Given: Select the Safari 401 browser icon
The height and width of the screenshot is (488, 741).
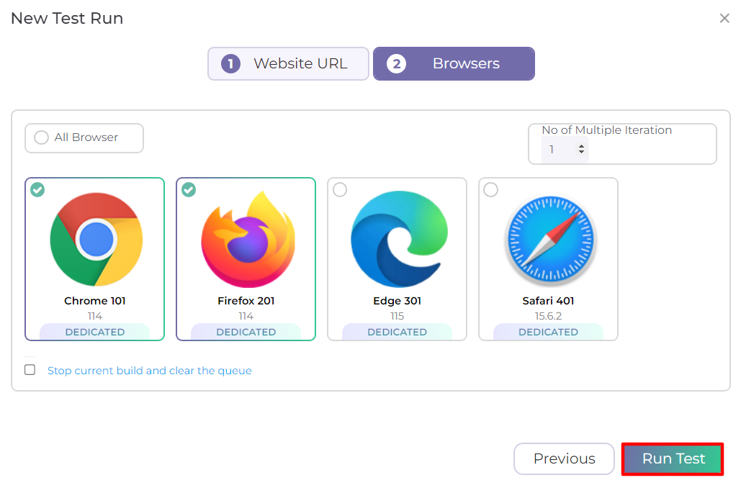Looking at the screenshot, I should 548,239.
